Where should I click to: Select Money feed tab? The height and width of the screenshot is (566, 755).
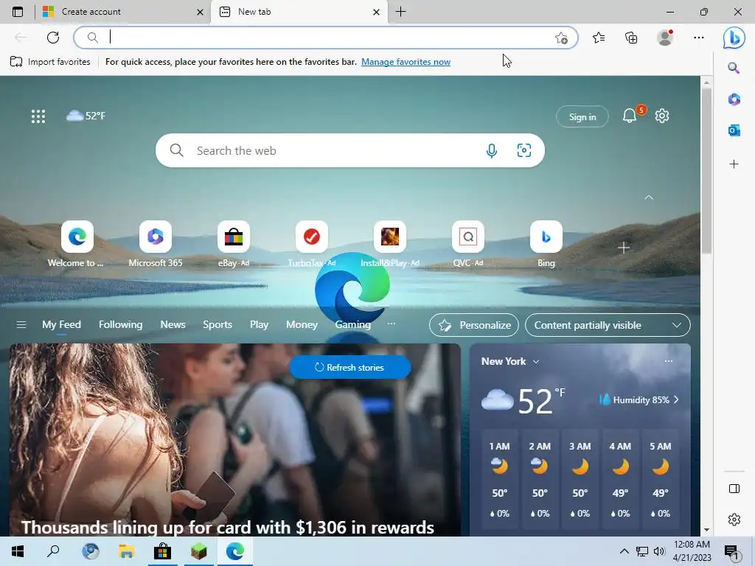[302, 325]
